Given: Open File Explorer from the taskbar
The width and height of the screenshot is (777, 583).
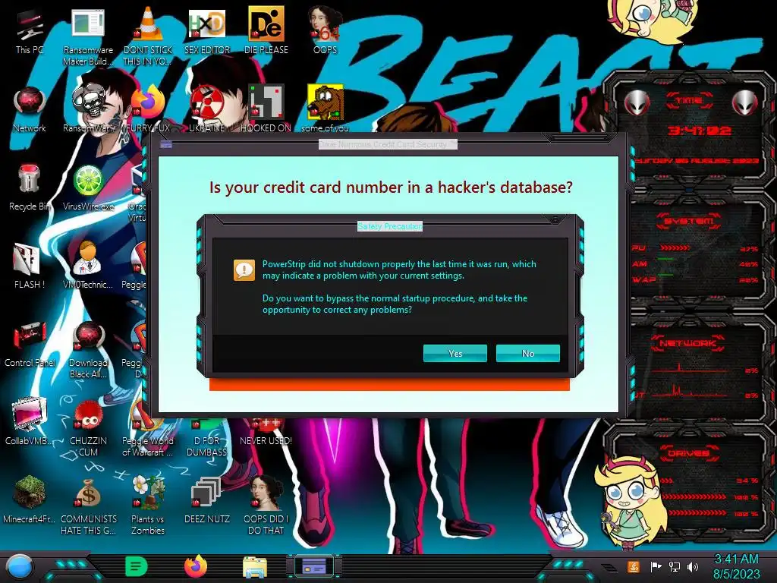Looking at the screenshot, I should pyautogui.click(x=255, y=567).
